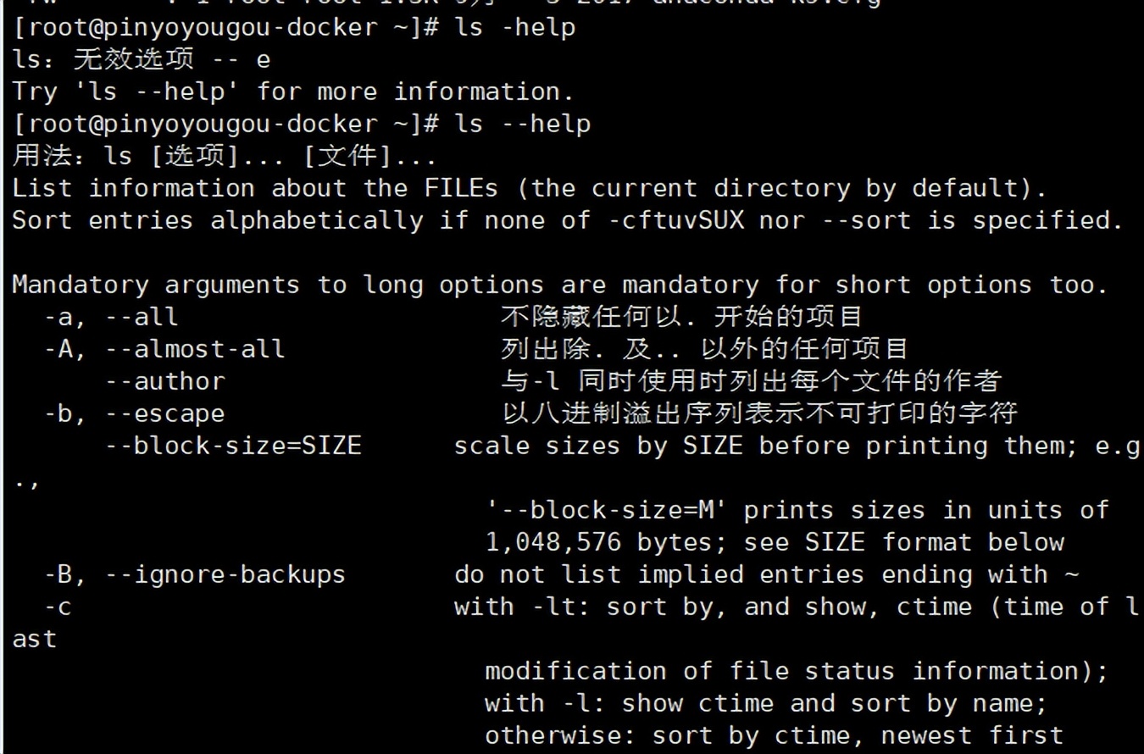Click the 'List information about the FILEs' line

(529, 188)
